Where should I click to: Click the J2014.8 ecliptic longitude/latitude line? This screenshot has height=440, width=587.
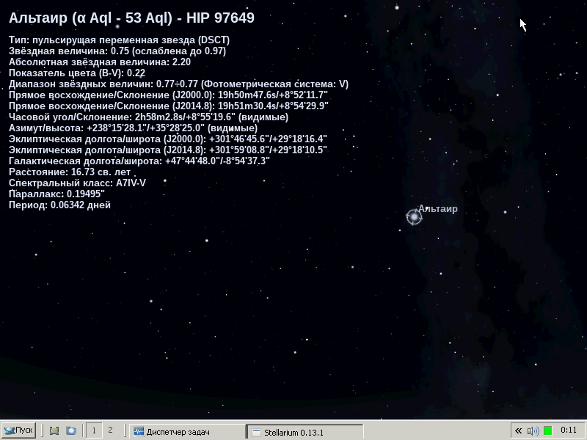(x=168, y=150)
